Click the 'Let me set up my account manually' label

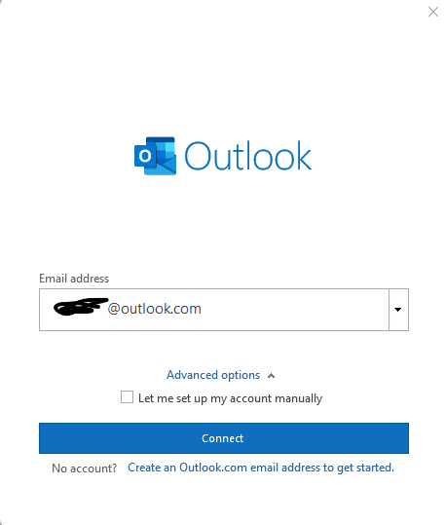coord(230,398)
